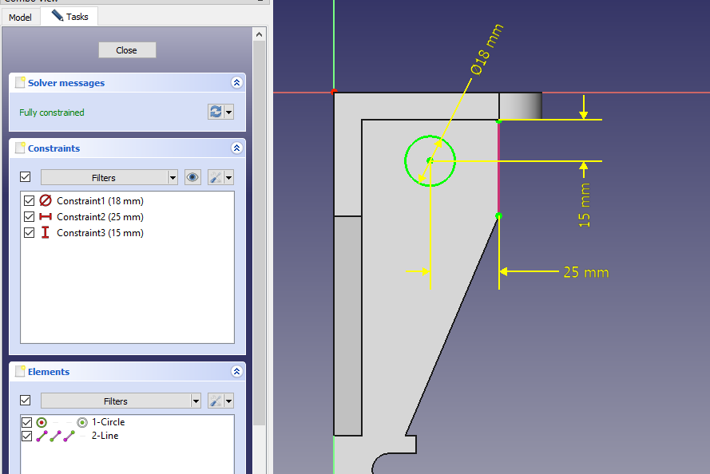Select the 25 mm dimension label in sketch
Viewport: 710px width, 474px height.
(x=585, y=272)
